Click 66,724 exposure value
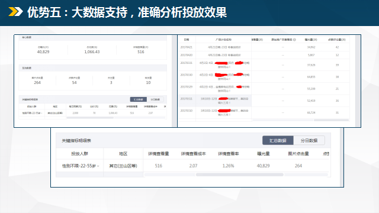Screen dimensions: 379x213 (311, 112)
